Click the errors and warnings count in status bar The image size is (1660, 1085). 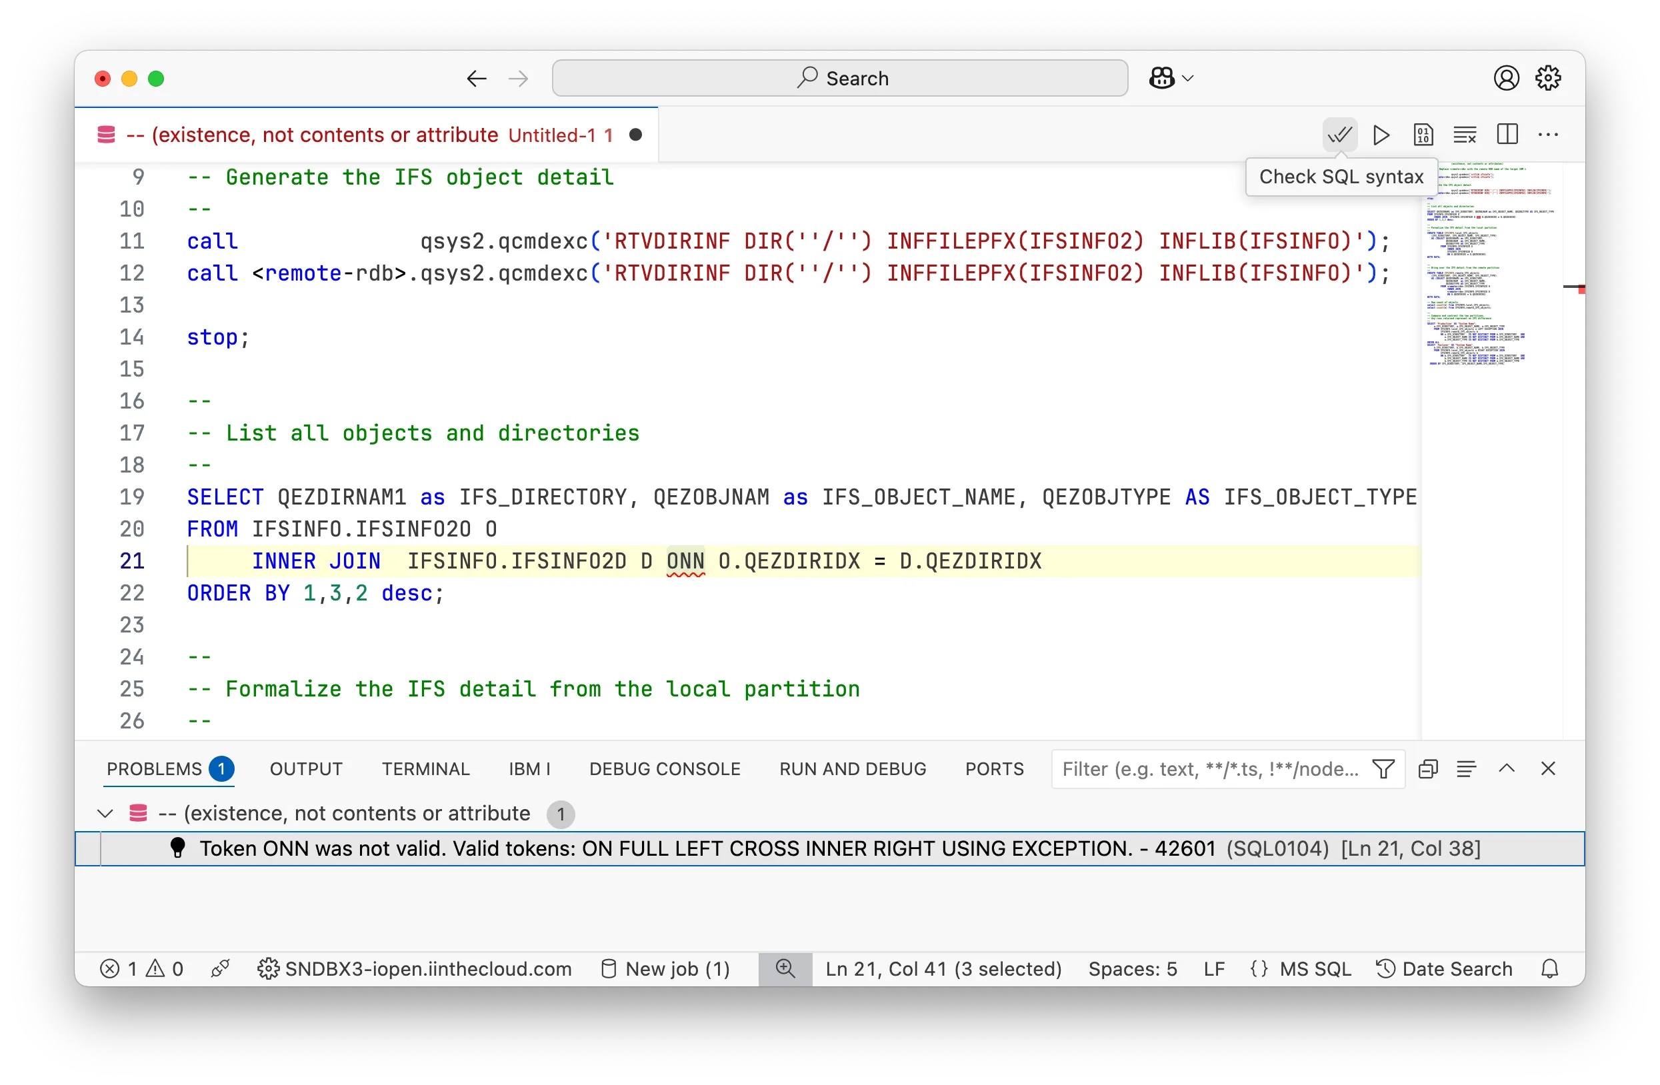141,968
